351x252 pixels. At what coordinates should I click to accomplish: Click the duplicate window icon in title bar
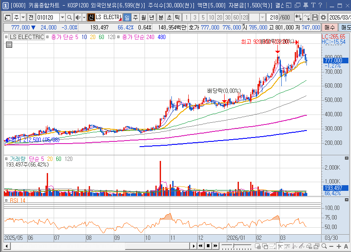(x=297, y=5)
